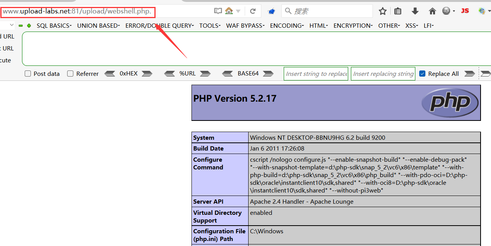Expand the globe icon dropdown arrow

(454, 12)
